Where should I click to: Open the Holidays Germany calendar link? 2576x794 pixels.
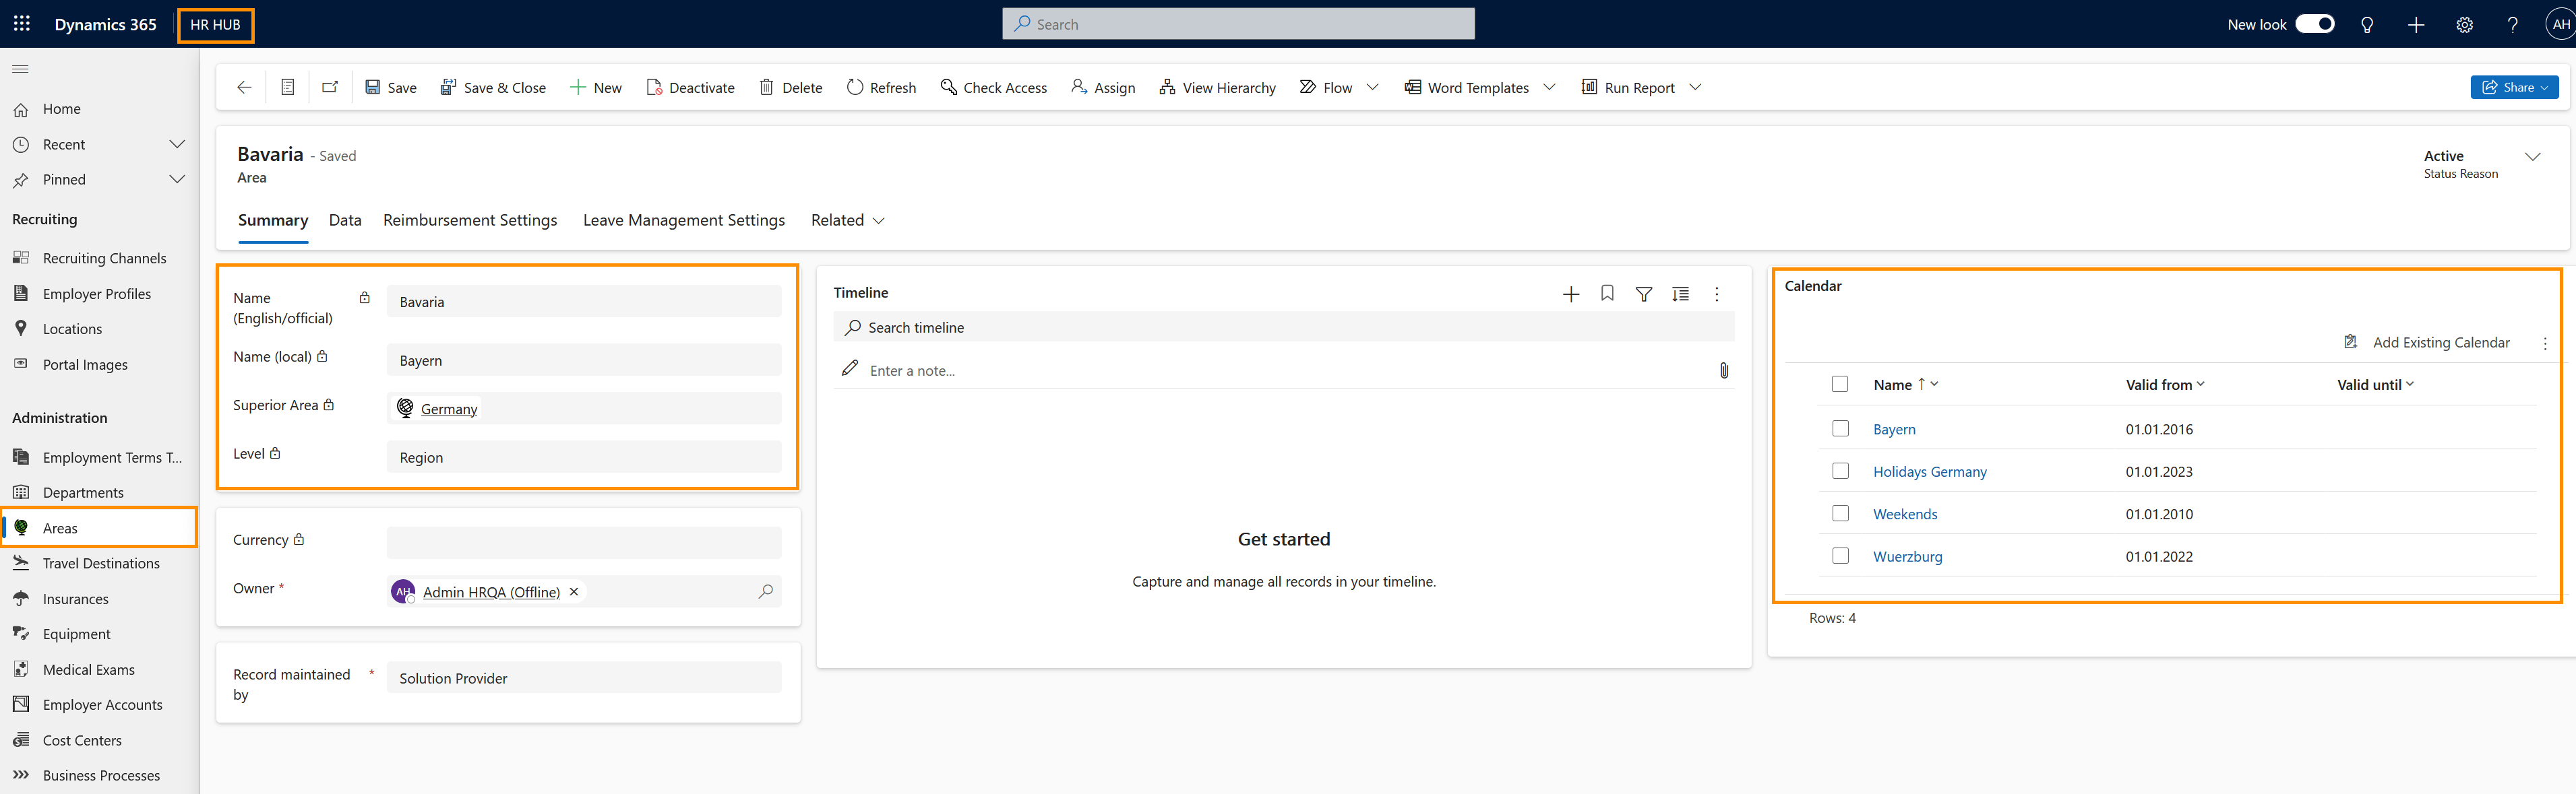[1929, 471]
